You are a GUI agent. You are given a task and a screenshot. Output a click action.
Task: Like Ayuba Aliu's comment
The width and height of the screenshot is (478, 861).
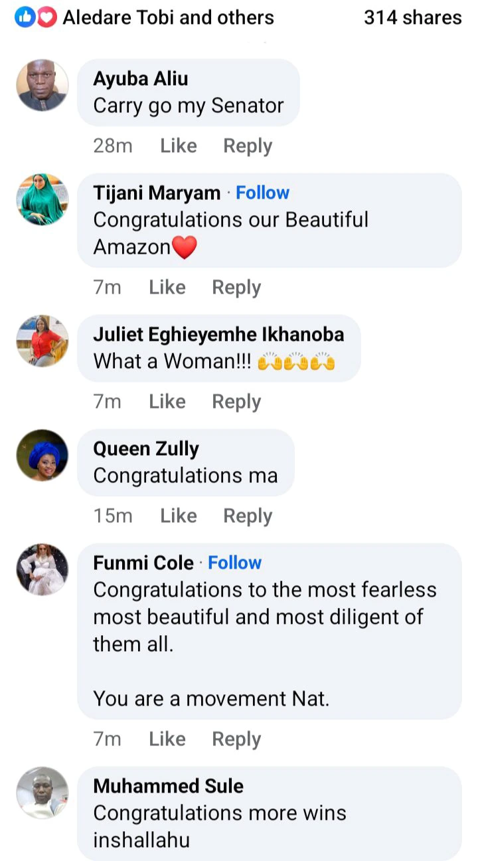[179, 146]
